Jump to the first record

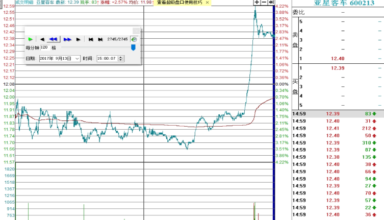click(91, 39)
